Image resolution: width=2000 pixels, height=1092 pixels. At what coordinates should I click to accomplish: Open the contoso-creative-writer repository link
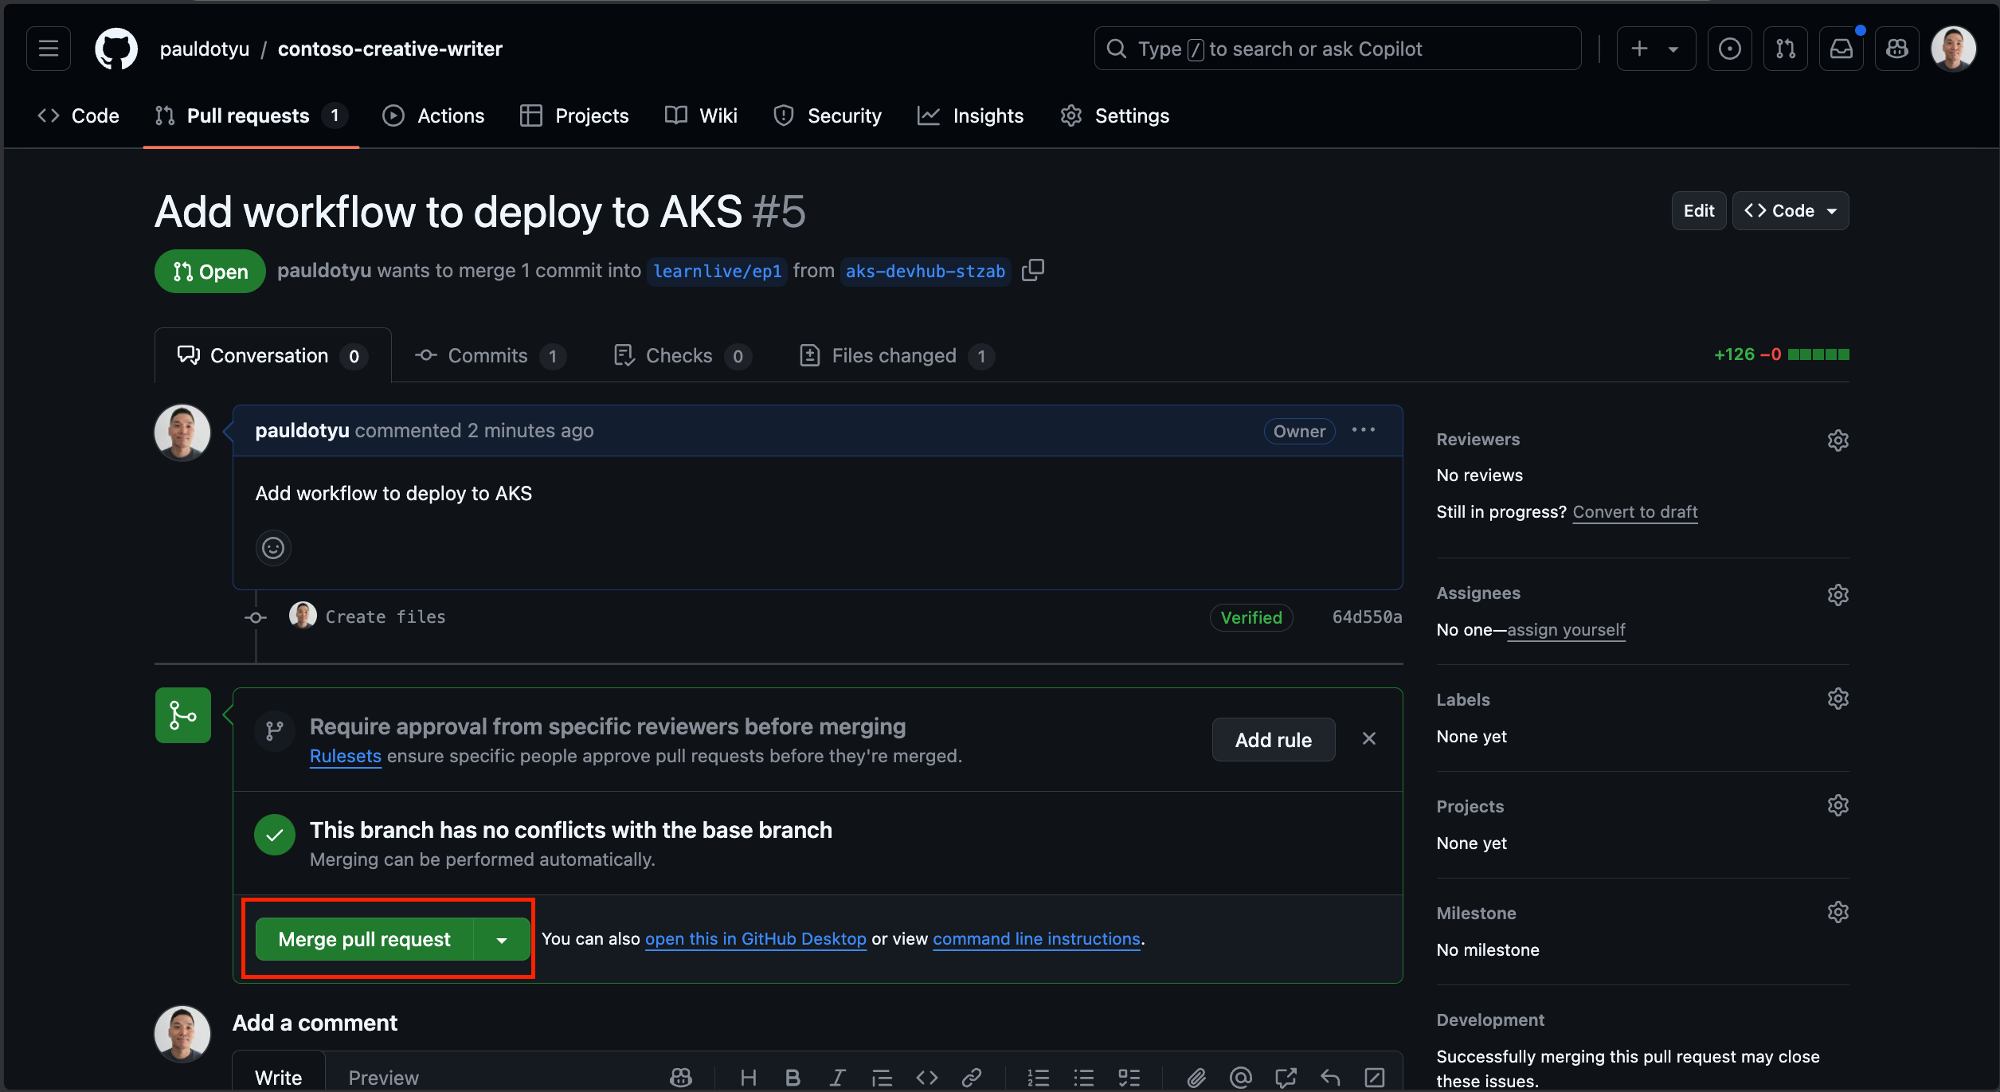tap(389, 49)
